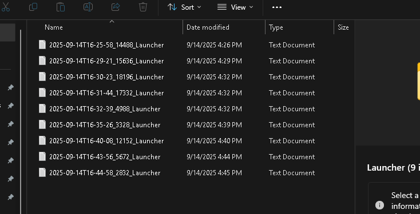The height and width of the screenshot is (214, 420).
Task: Select file 2025-09-14T16-40-08_12152_Launcher
Action: (x=106, y=141)
